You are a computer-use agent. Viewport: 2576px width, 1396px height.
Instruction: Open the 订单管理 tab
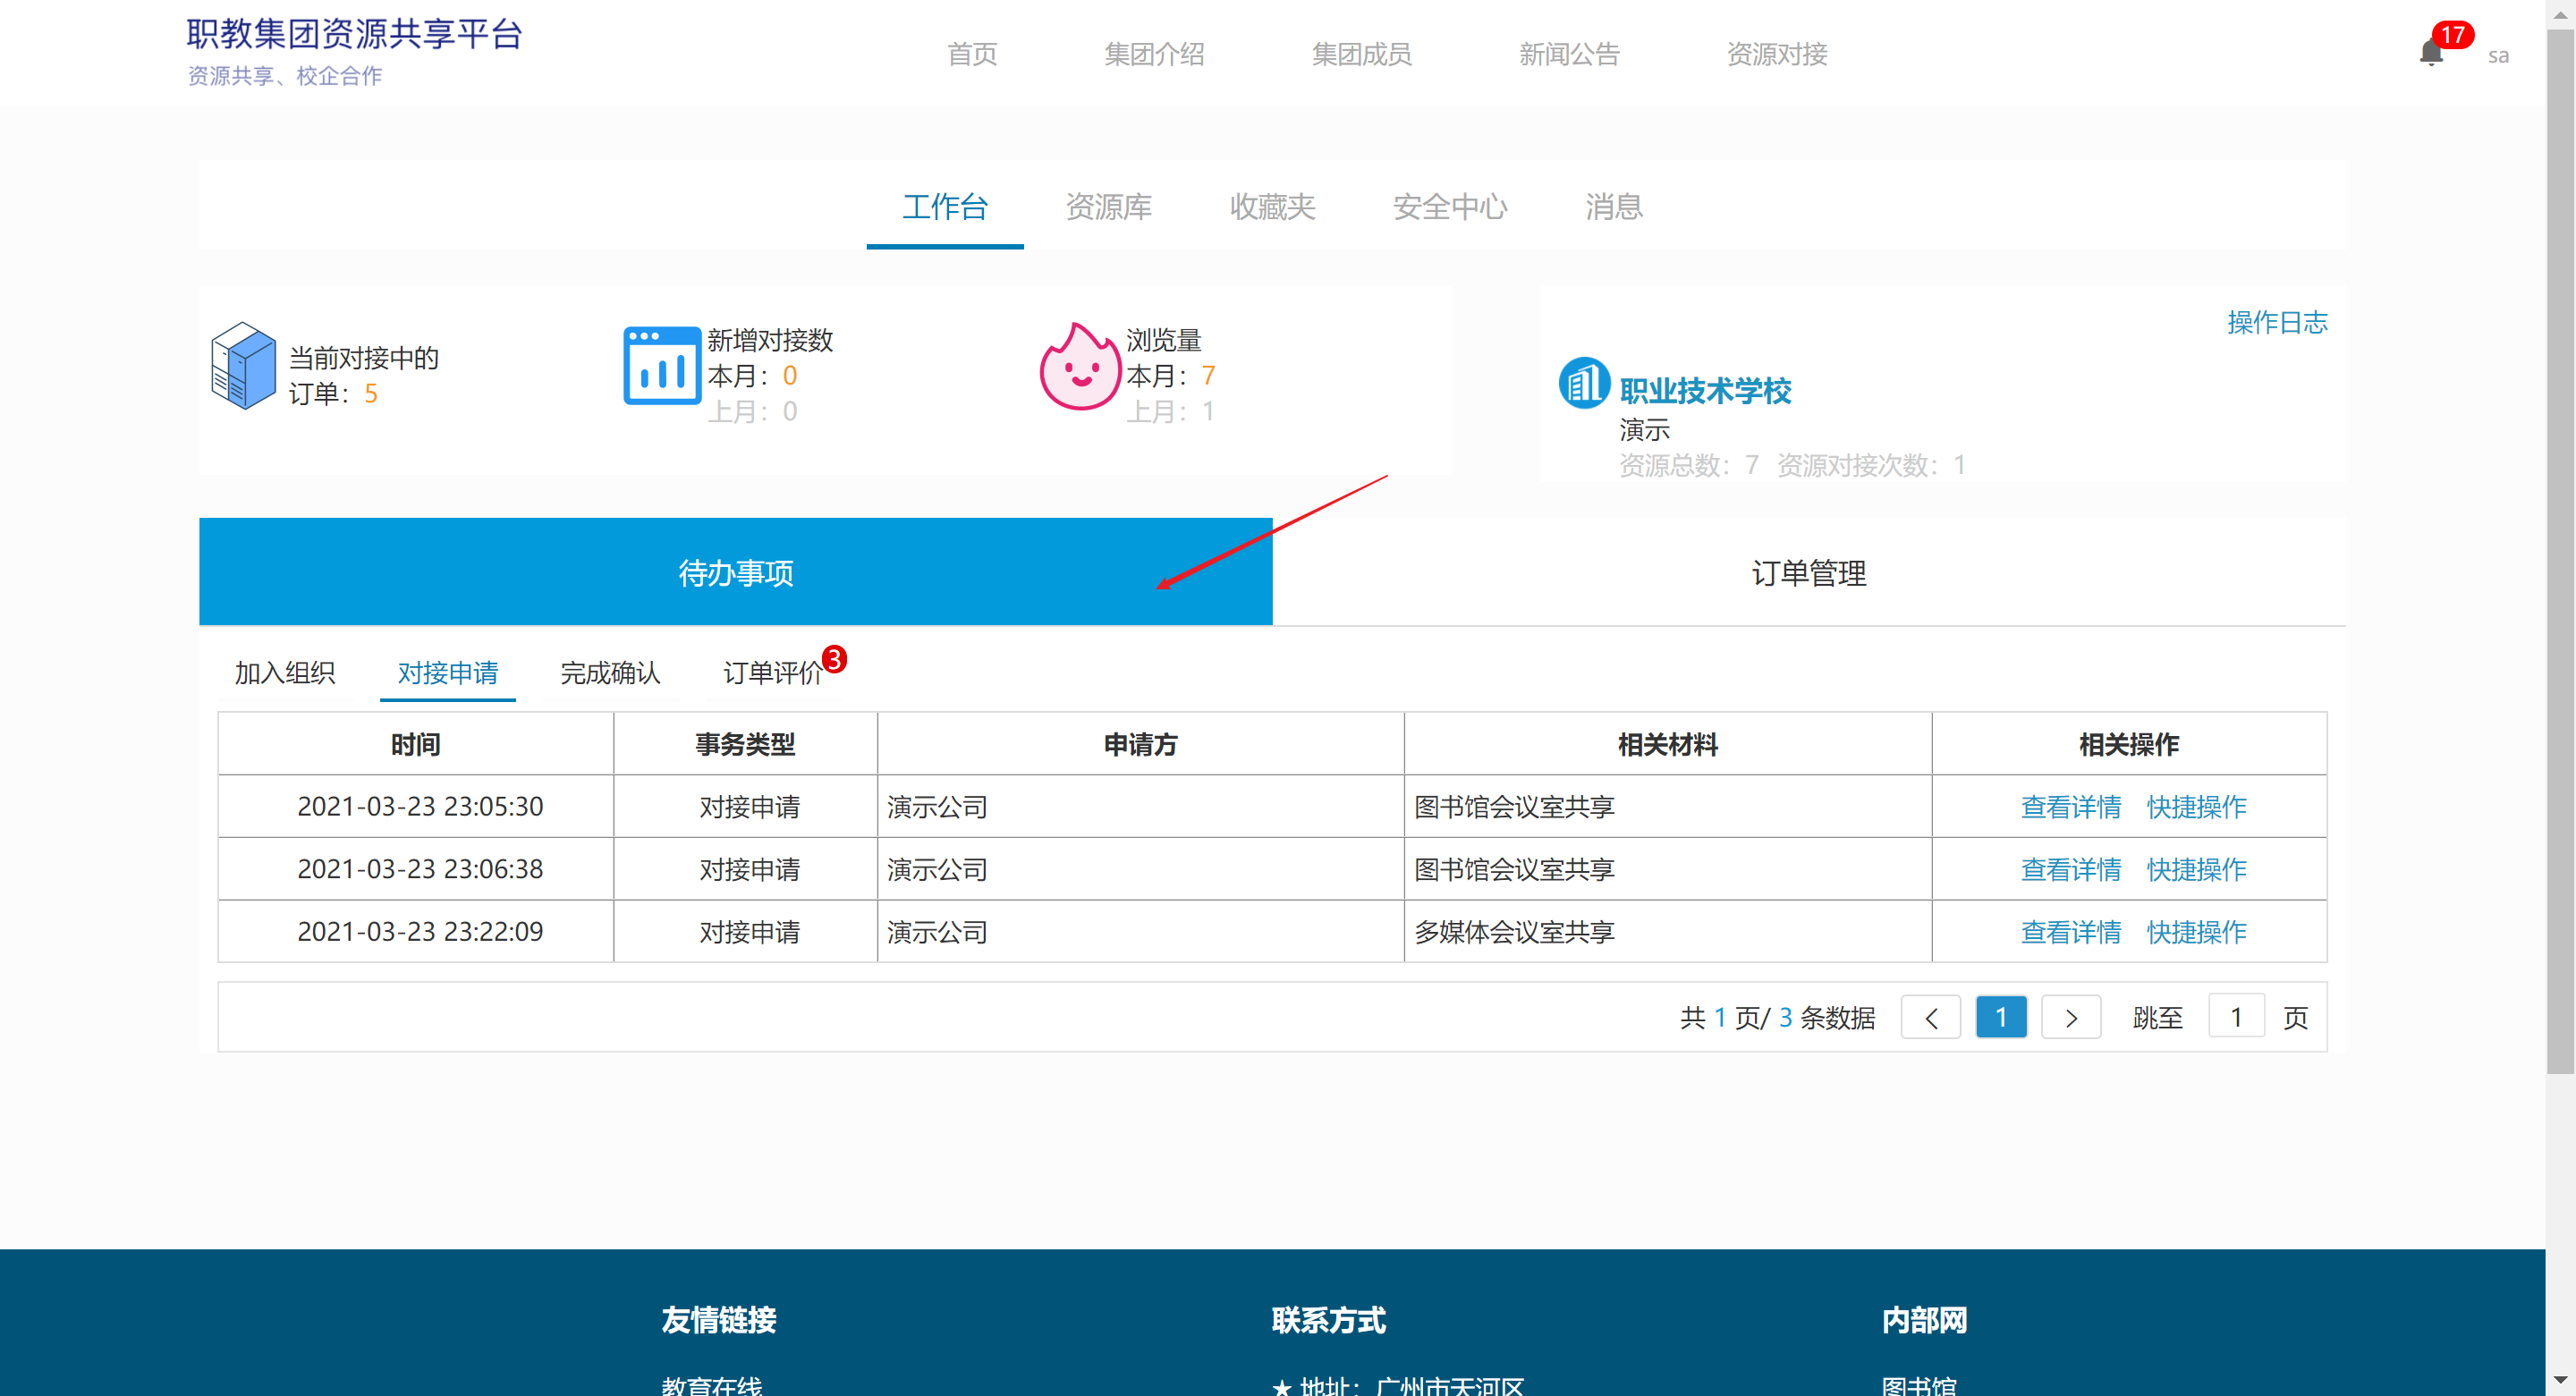coord(1808,573)
